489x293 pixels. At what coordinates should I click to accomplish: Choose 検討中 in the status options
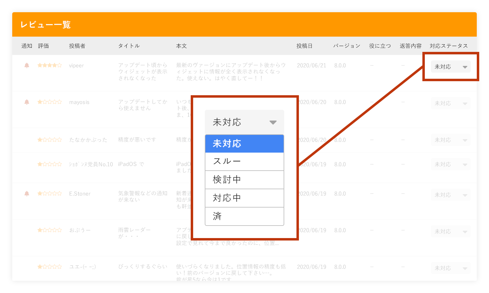[x=244, y=180]
